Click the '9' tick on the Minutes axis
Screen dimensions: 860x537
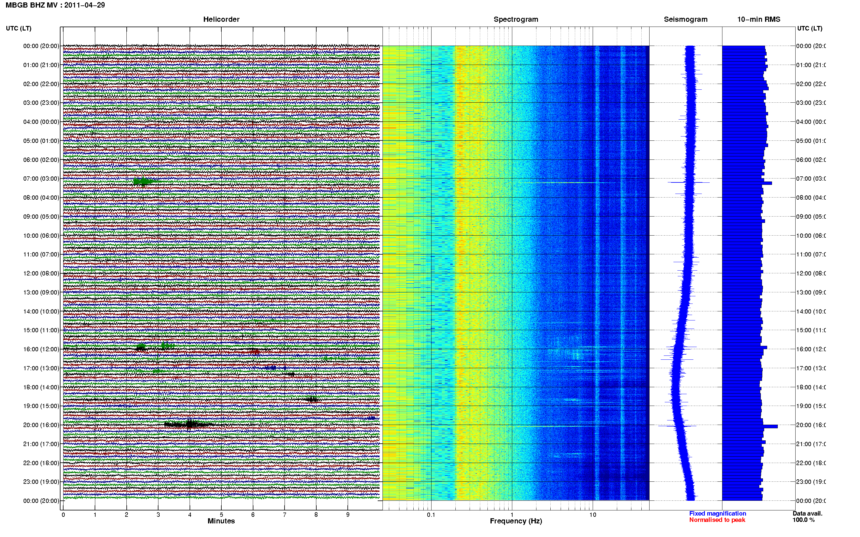[x=348, y=515]
